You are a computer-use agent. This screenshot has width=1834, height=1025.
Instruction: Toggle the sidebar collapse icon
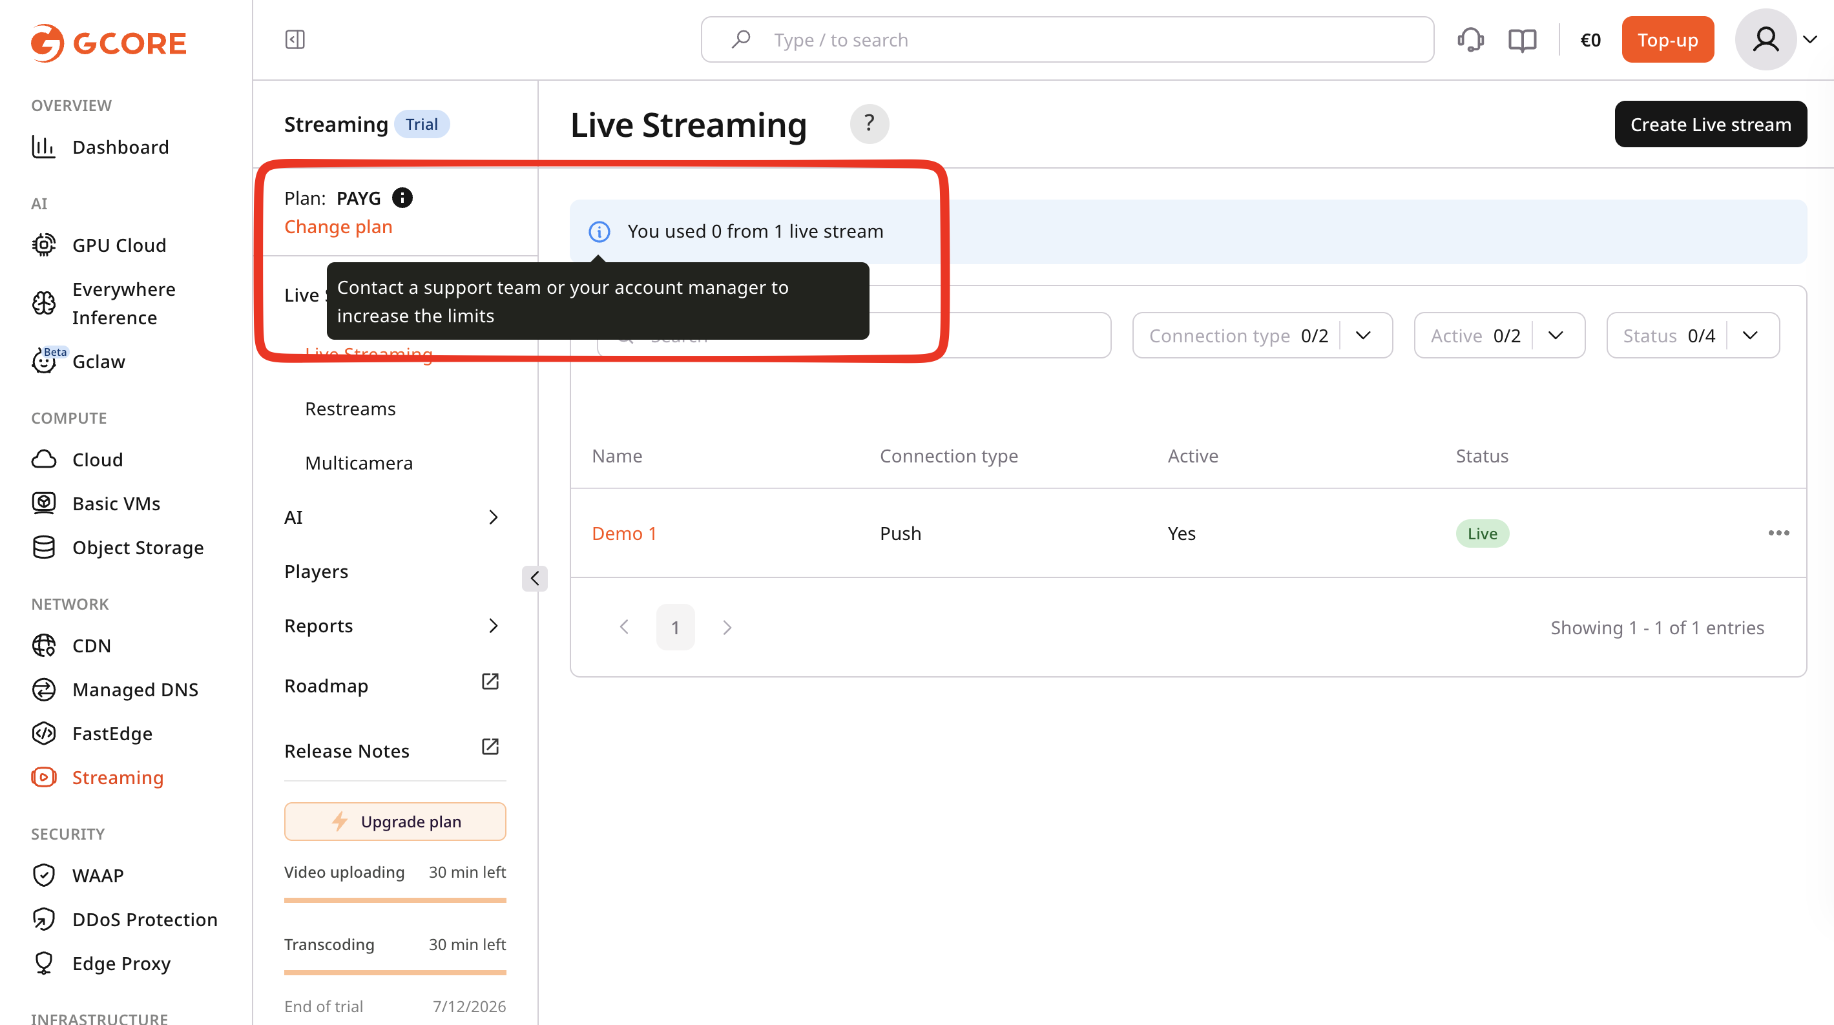[x=295, y=39]
